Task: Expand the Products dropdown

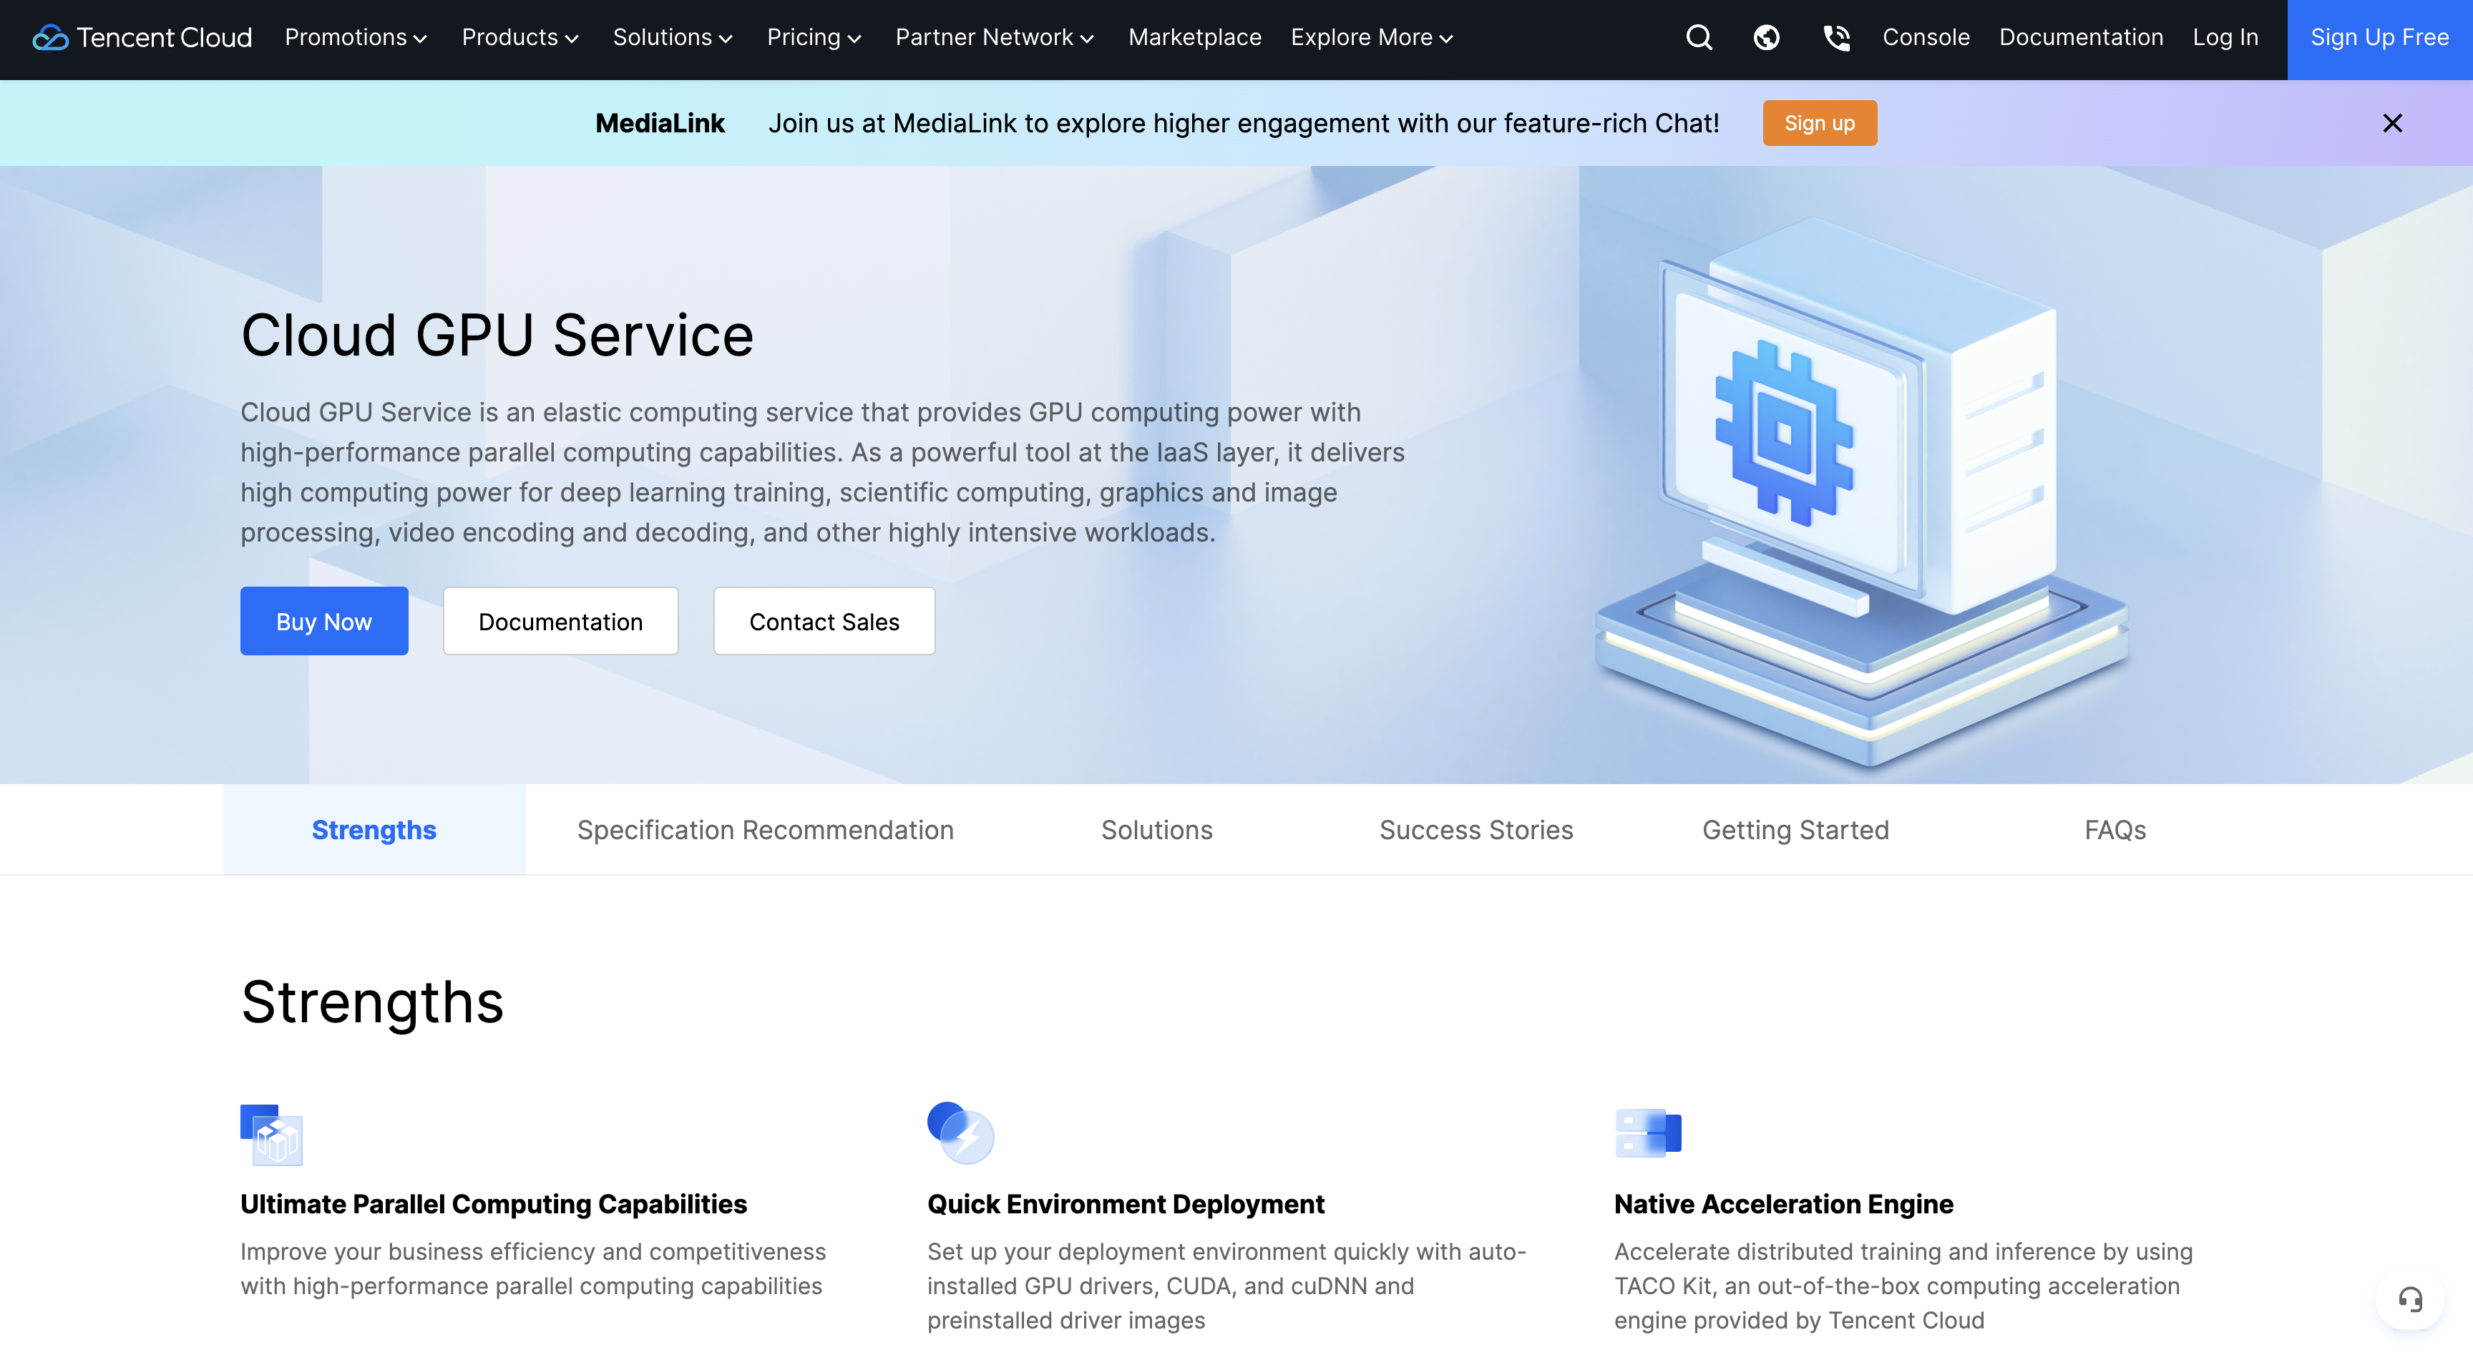Action: pos(520,37)
